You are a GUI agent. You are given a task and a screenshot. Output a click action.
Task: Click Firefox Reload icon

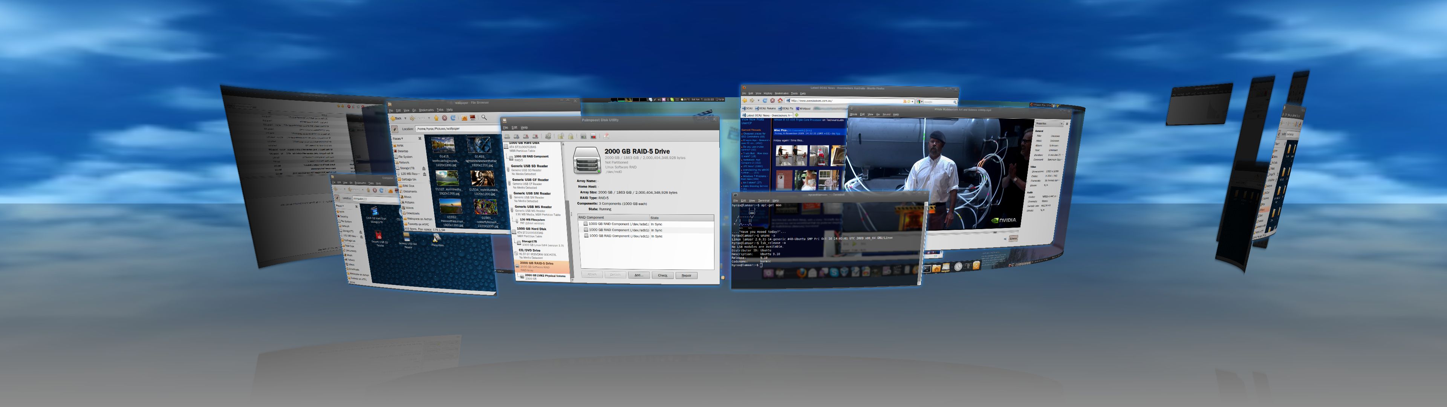tap(765, 101)
